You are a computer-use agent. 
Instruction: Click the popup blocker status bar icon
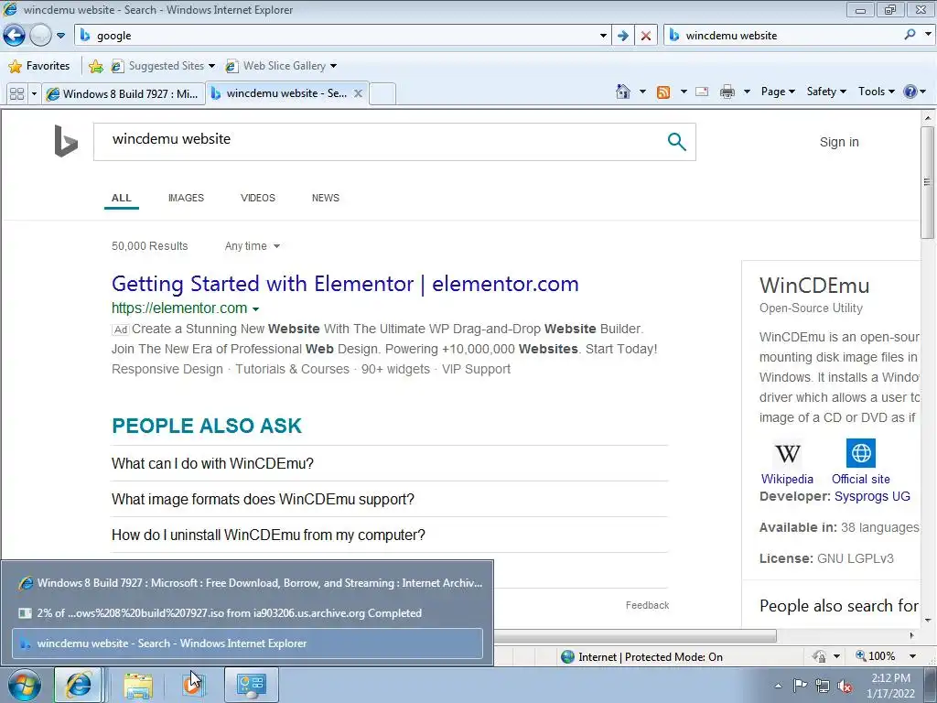(x=819, y=656)
